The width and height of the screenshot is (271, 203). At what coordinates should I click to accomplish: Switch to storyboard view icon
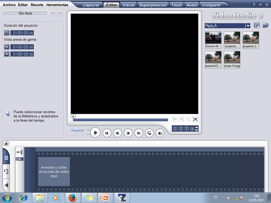(6, 158)
